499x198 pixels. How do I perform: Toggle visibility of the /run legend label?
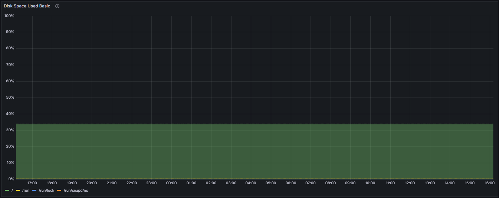[x=26, y=190]
